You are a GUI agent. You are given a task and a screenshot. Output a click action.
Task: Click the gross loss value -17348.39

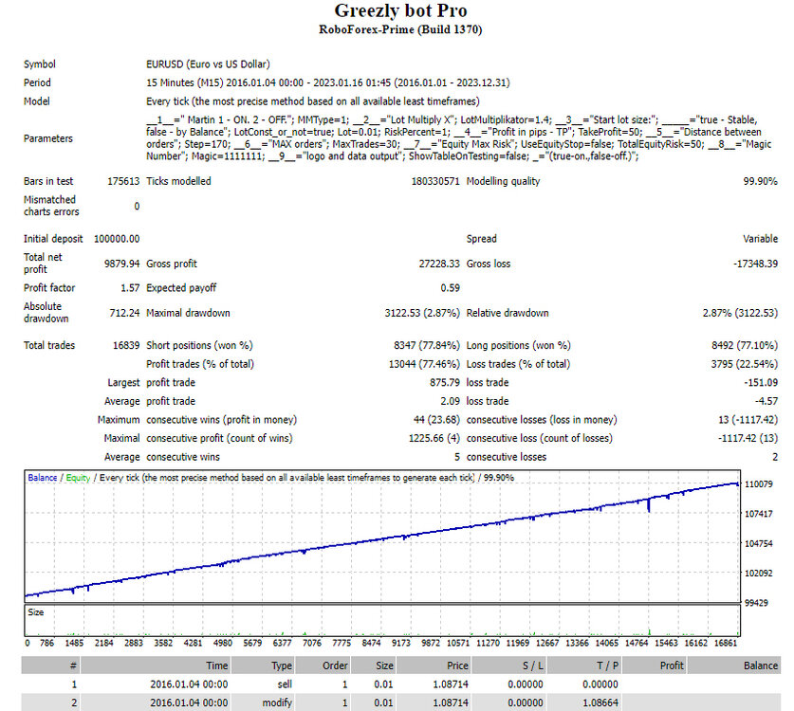coord(755,264)
